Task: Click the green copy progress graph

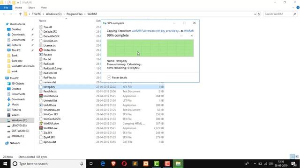Action: pyautogui.click(x=150, y=48)
